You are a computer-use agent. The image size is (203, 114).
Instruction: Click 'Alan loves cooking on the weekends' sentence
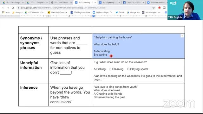click(x=117, y=76)
